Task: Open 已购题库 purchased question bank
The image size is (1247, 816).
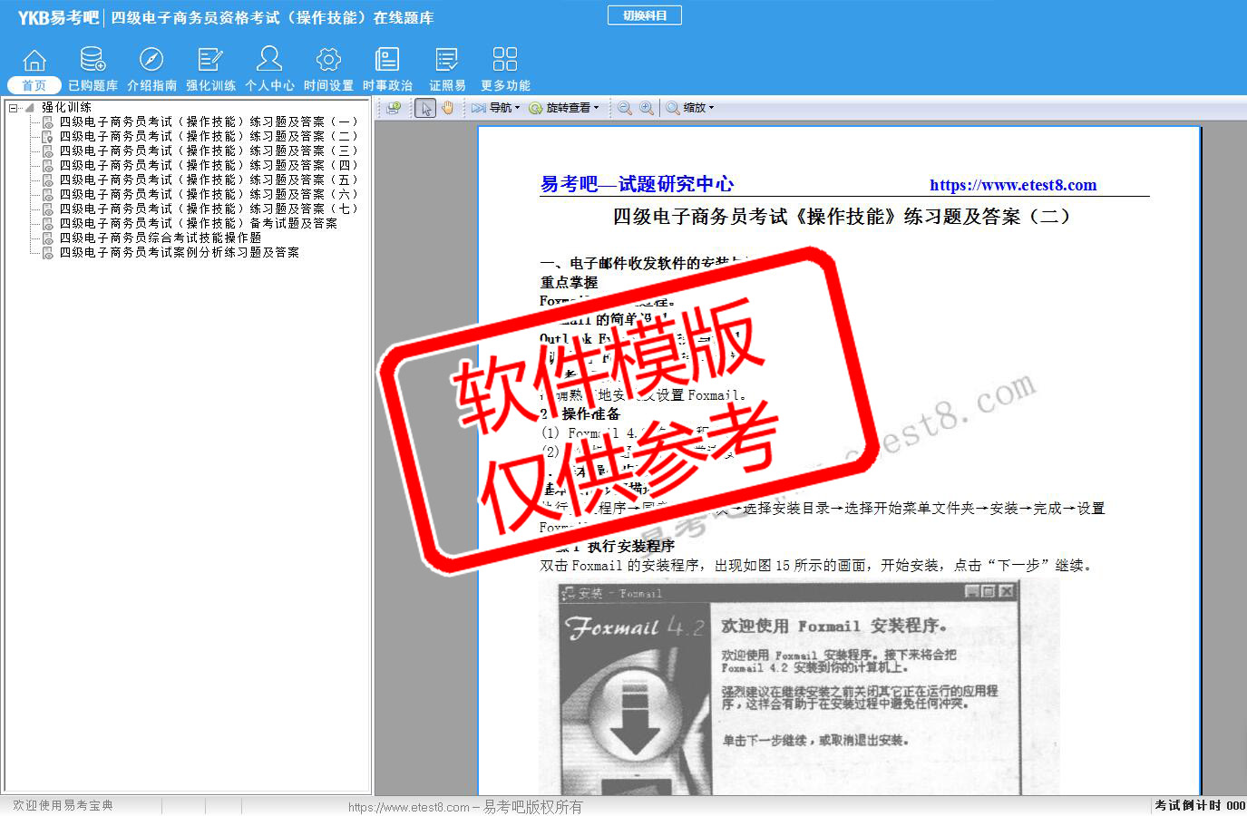Action: pyautogui.click(x=93, y=69)
